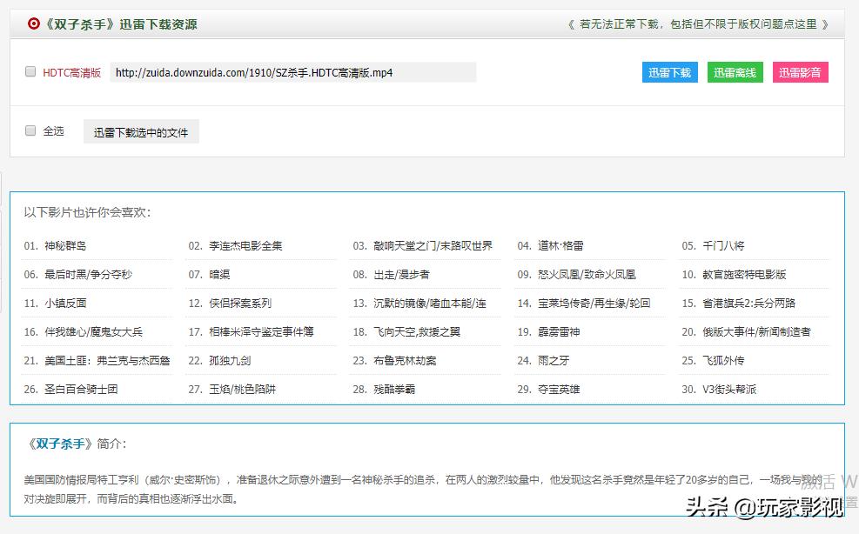The width and height of the screenshot is (859, 534).
Task: Open the 神秘群岛 movie link
Action: pos(66,245)
